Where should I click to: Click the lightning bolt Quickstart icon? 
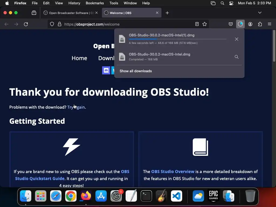[71, 147]
